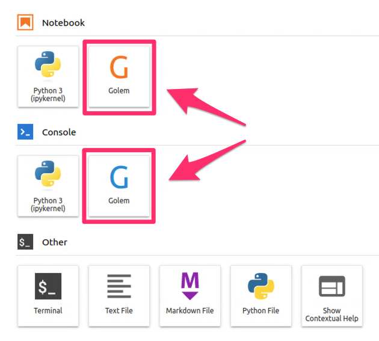Open a Python 3 (ipykernel) console
Viewport: 379px width, 341px height.
(48, 186)
